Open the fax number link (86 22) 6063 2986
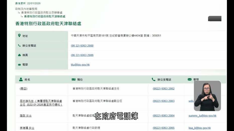 (82, 55)
